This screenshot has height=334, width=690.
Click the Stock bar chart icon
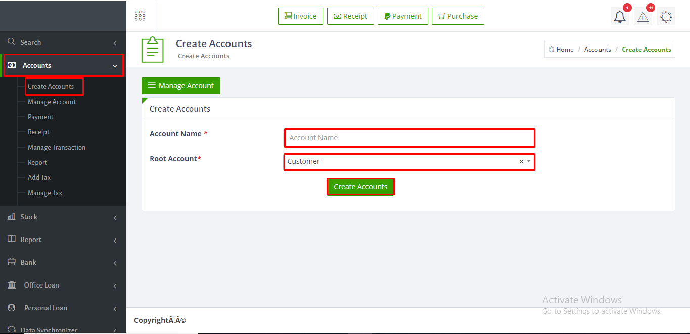[x=11, y=216]
